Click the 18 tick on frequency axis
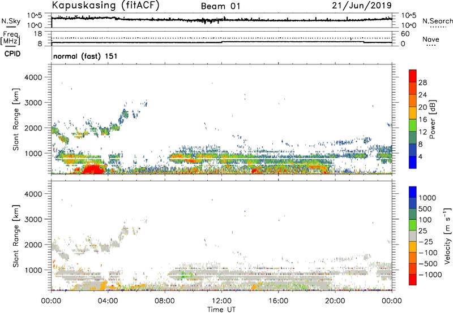Screen dimensions: 453x313 (38, 34)
